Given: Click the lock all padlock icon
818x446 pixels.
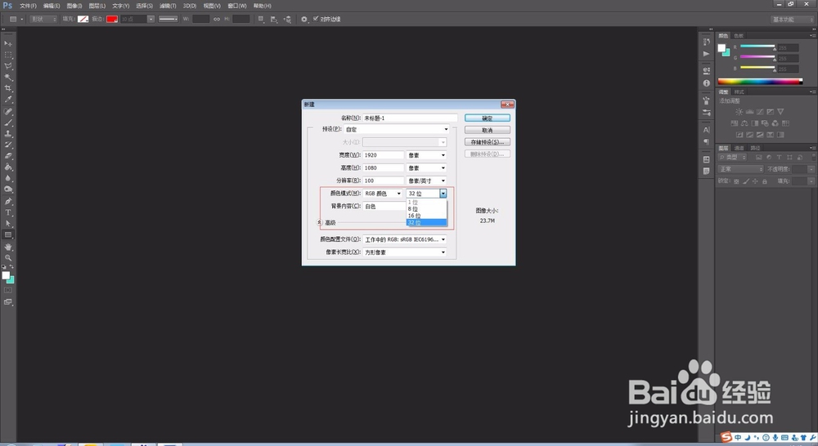Looking at the screenshot, I should [x=765, y=181].
